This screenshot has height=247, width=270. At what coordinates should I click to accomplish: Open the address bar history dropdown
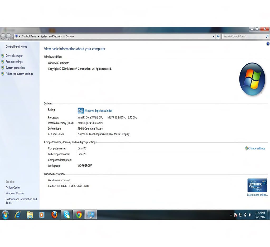pos(214,36)
